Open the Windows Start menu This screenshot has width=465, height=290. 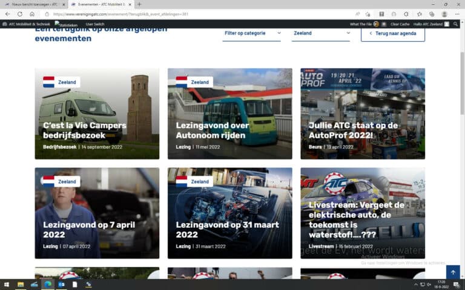(6, 285)
